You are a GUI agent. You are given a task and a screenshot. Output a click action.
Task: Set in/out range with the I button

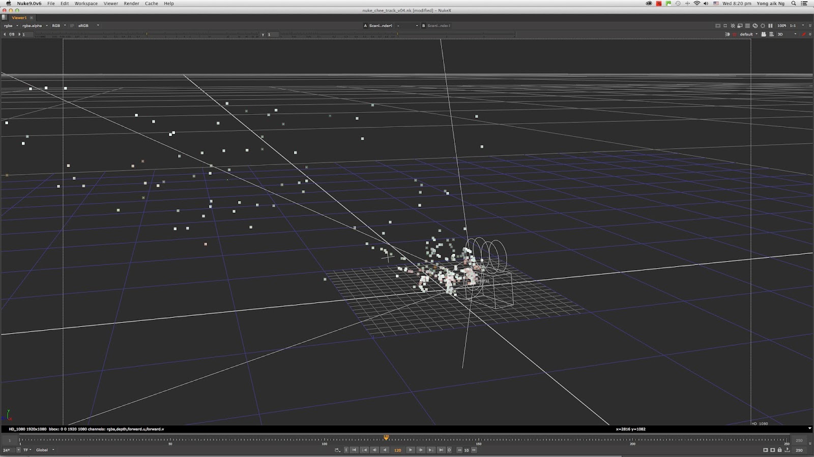click(x=346, y=450)
